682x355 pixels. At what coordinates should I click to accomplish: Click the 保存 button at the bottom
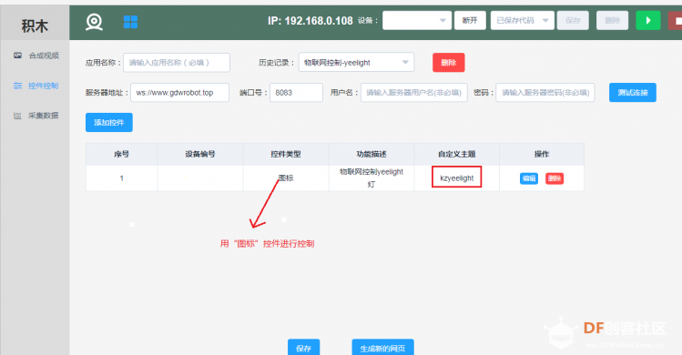(x=303, y=348)
